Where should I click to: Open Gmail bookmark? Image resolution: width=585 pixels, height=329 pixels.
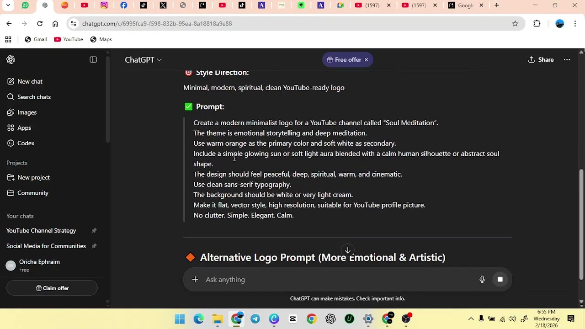tap(36, 39)
